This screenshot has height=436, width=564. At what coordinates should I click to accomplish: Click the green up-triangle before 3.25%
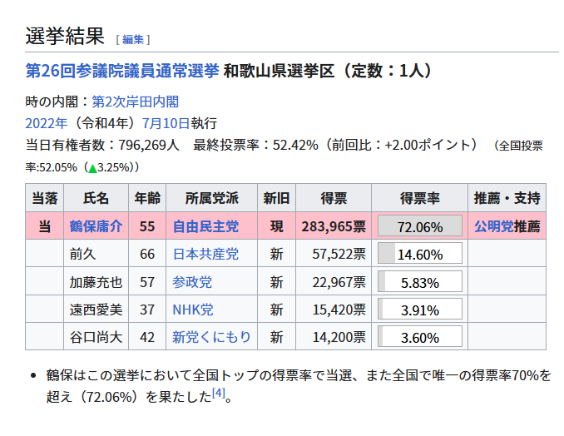(x=93, y=168)
